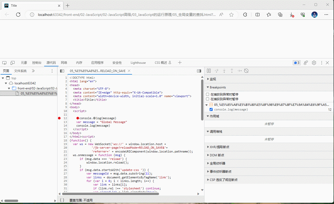Toggle device emulation icon in DevTools
This screenshot has width=334, height=204.
click(x=13, y=63)
